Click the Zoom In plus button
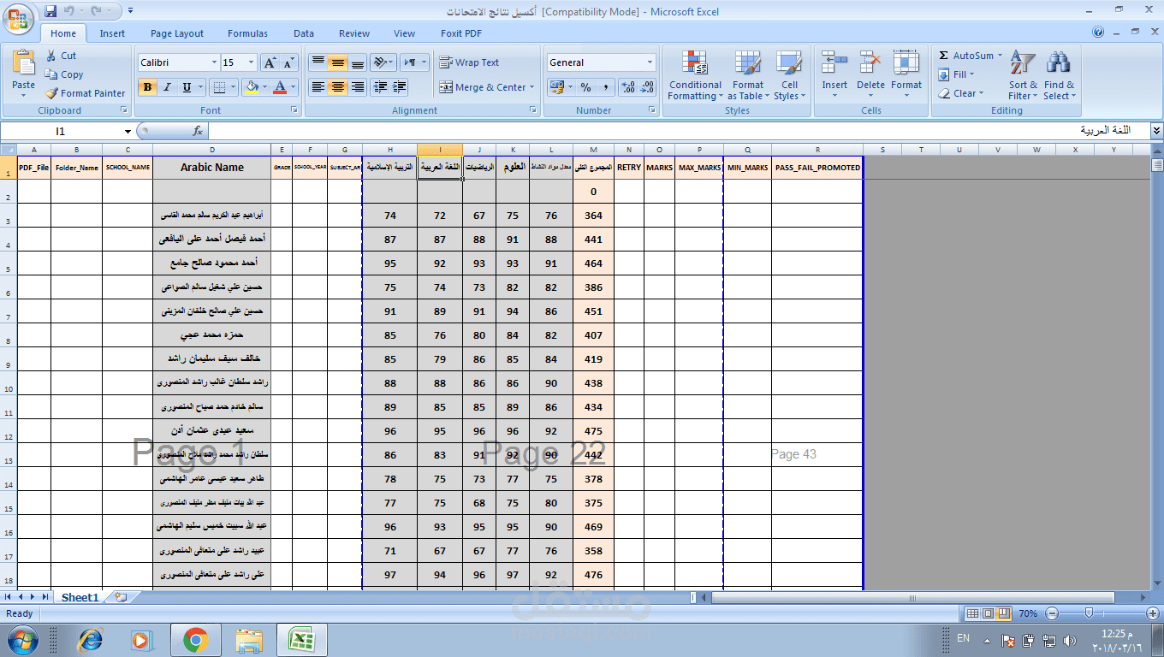 point(1153,613)
